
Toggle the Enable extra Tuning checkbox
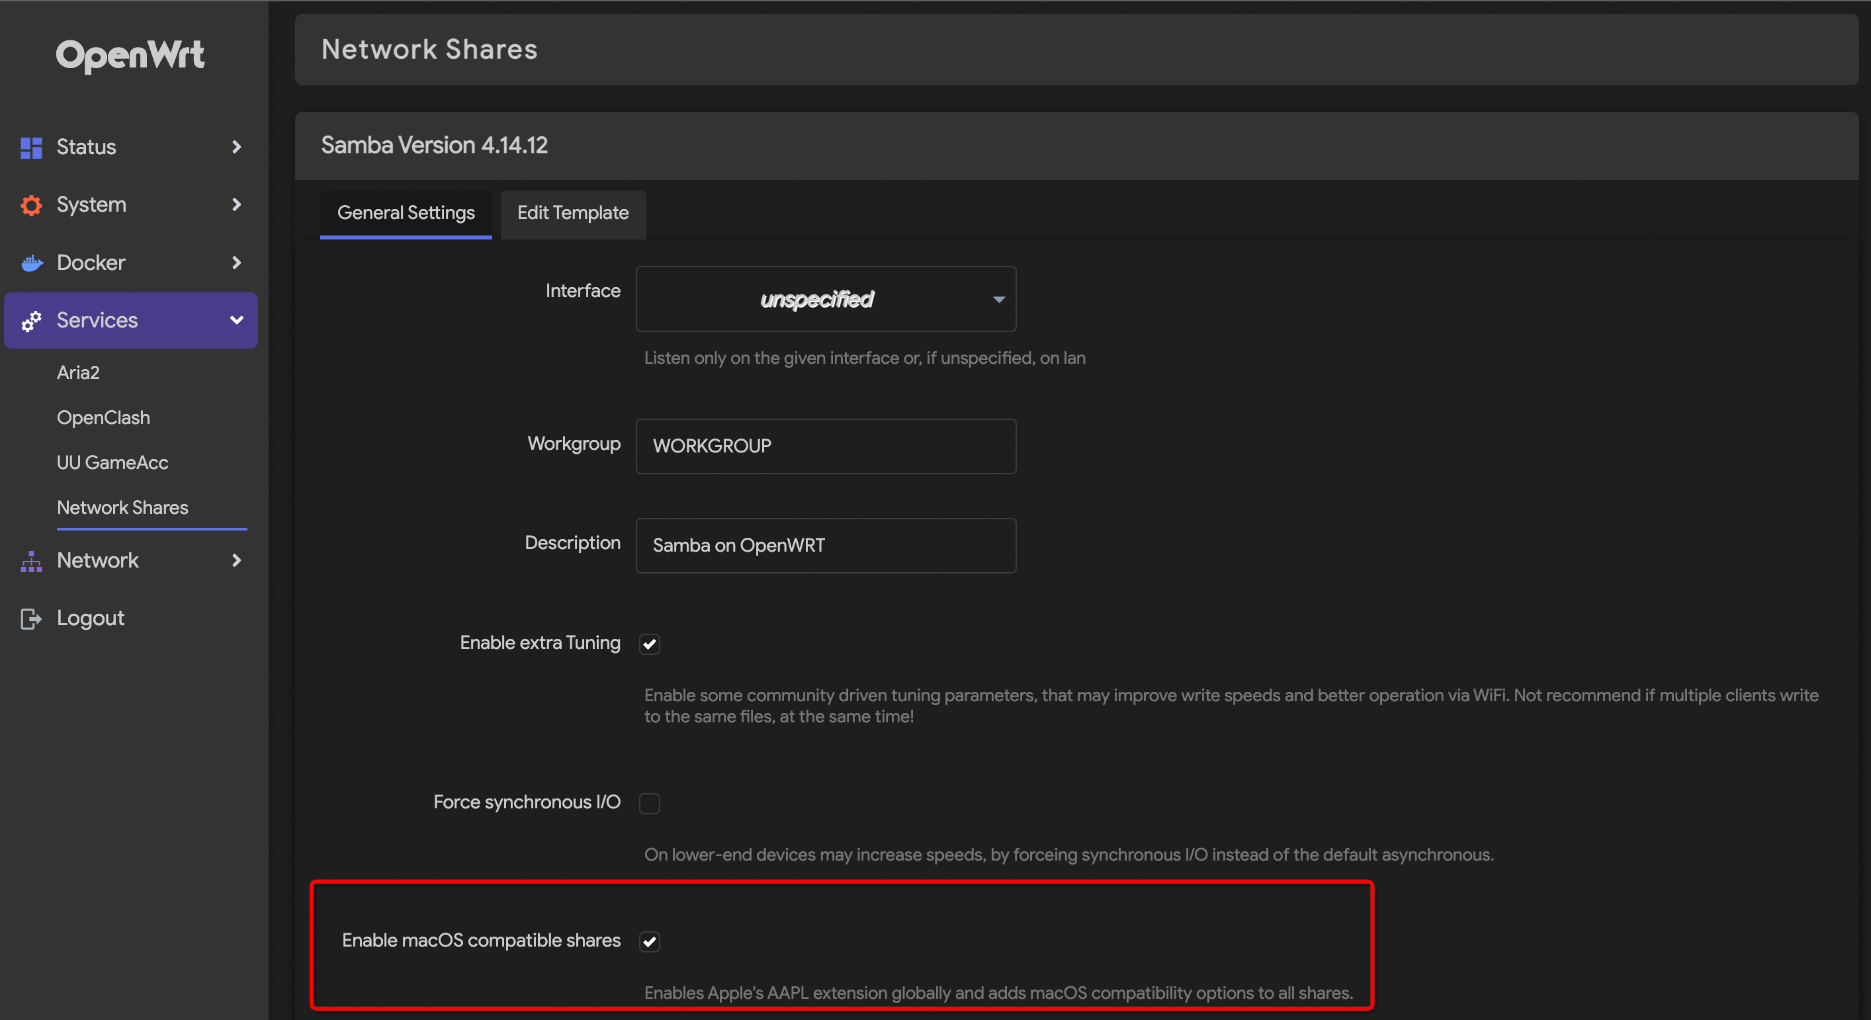pyautogui.click(x=649, y=644)
